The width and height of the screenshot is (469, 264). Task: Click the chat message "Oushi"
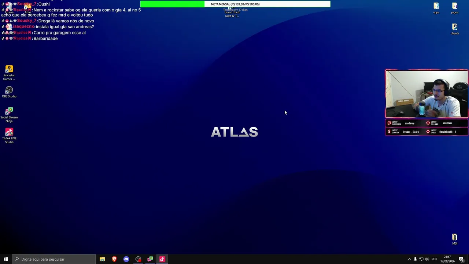[44, 4]
